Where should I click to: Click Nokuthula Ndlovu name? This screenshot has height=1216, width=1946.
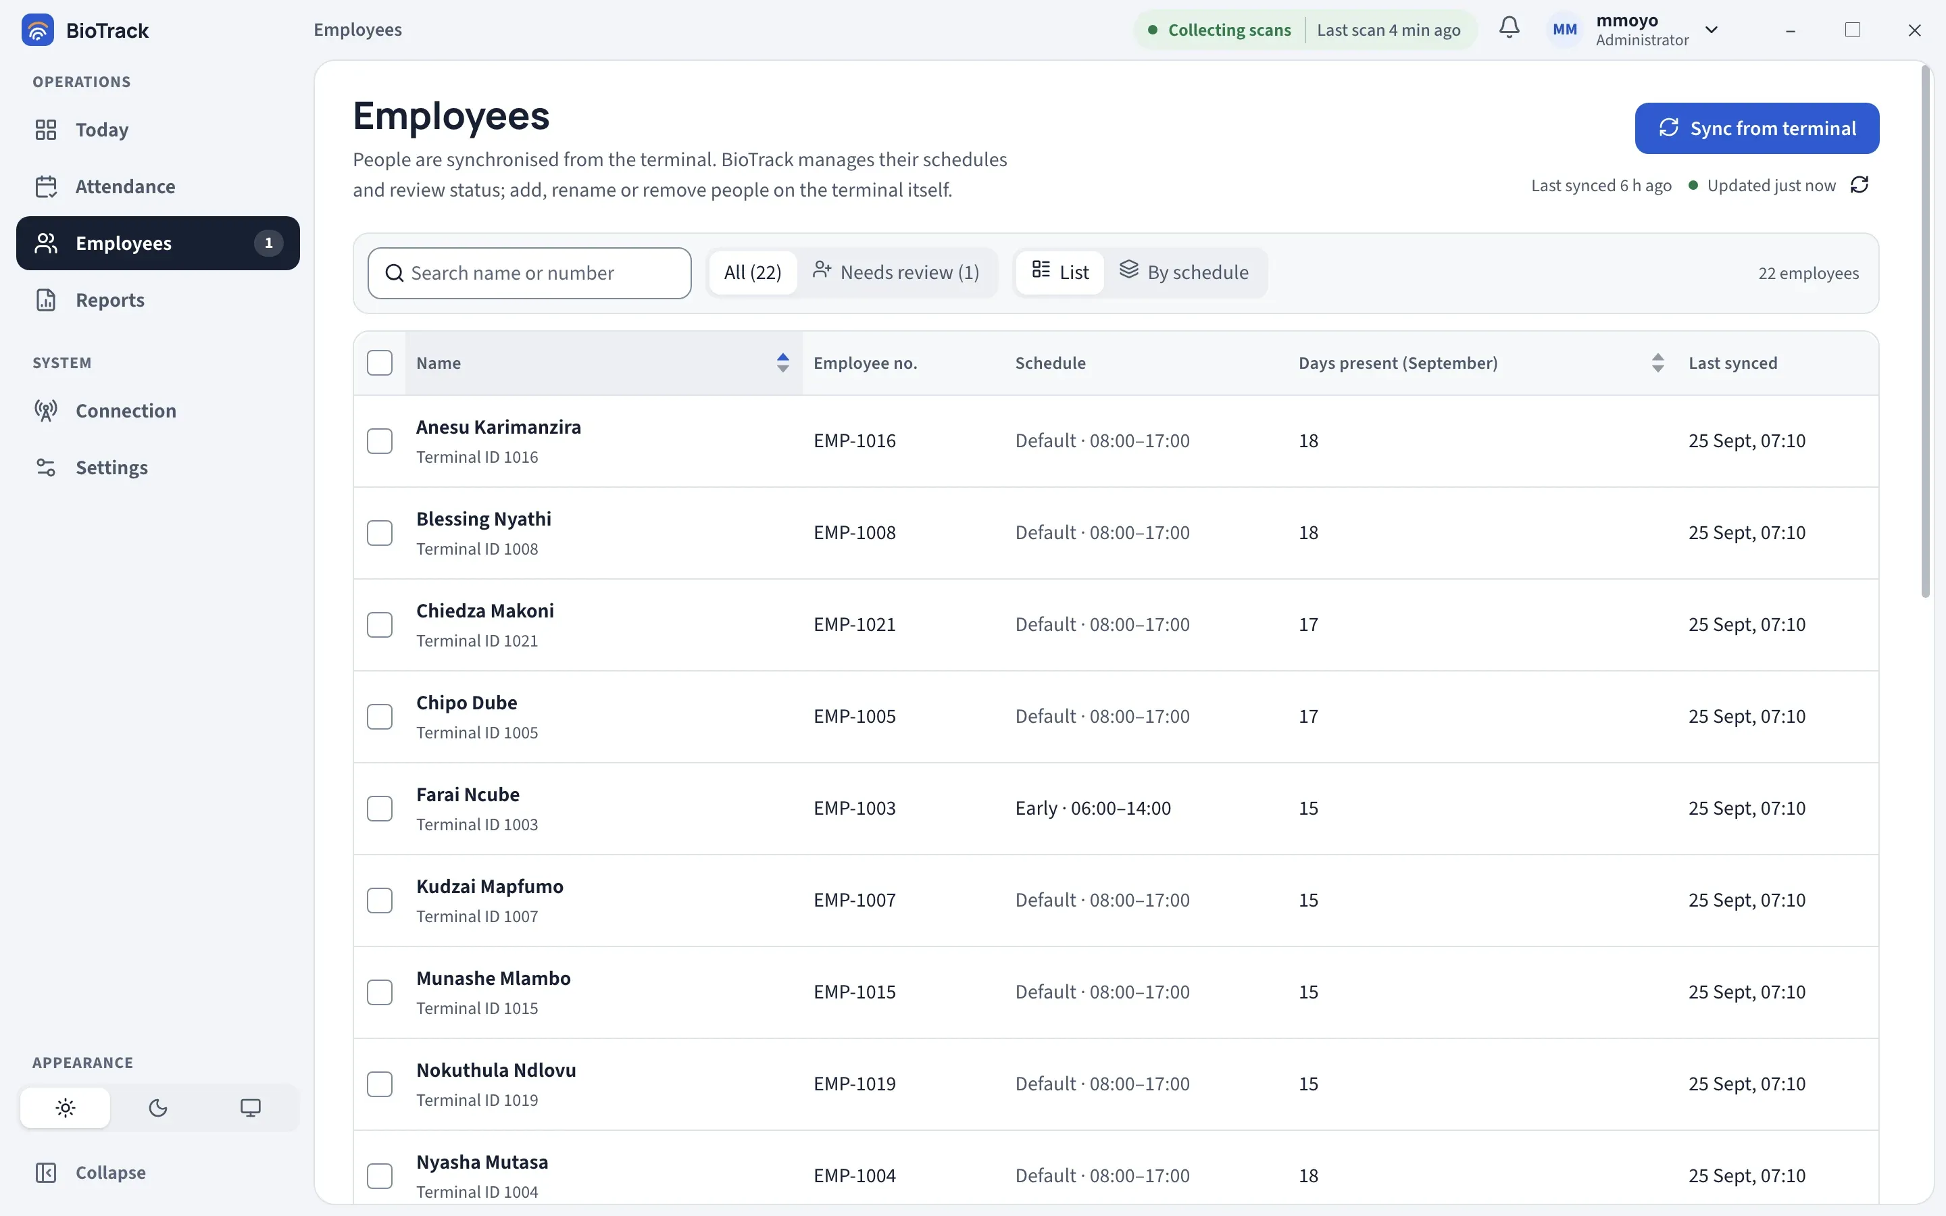tap(496, 1071)
